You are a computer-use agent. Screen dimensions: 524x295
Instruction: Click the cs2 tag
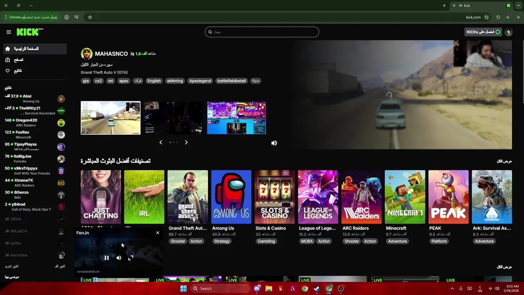coord(98,81)
